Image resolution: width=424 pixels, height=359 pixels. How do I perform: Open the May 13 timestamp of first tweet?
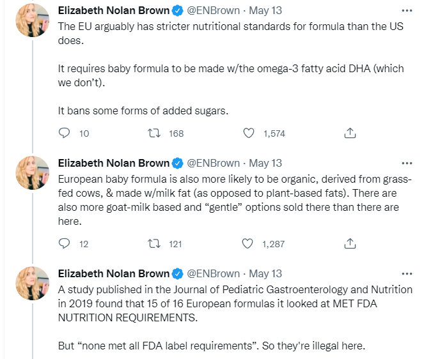click(x=265, y=11)
